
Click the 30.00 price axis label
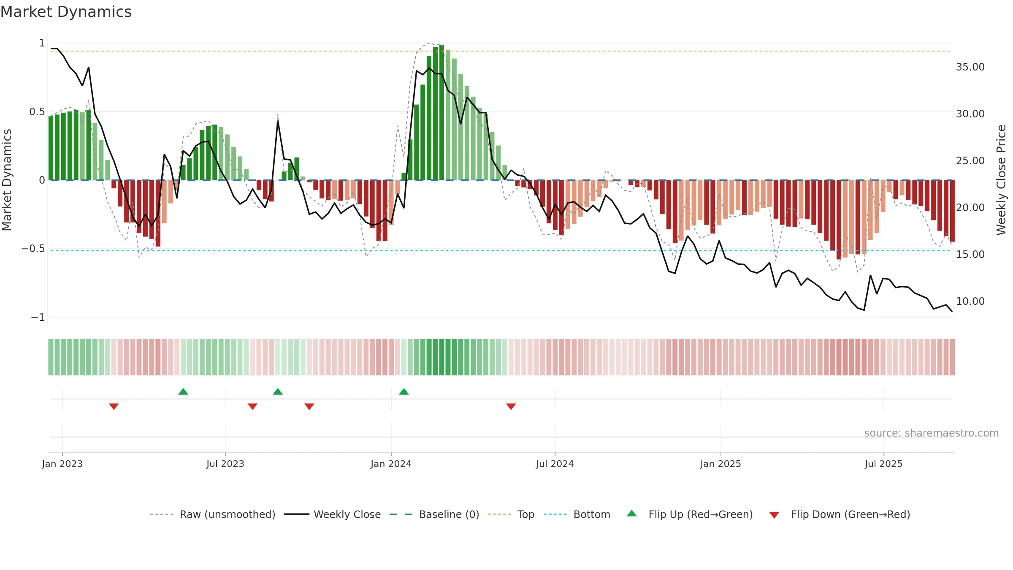tap(970, 114)
